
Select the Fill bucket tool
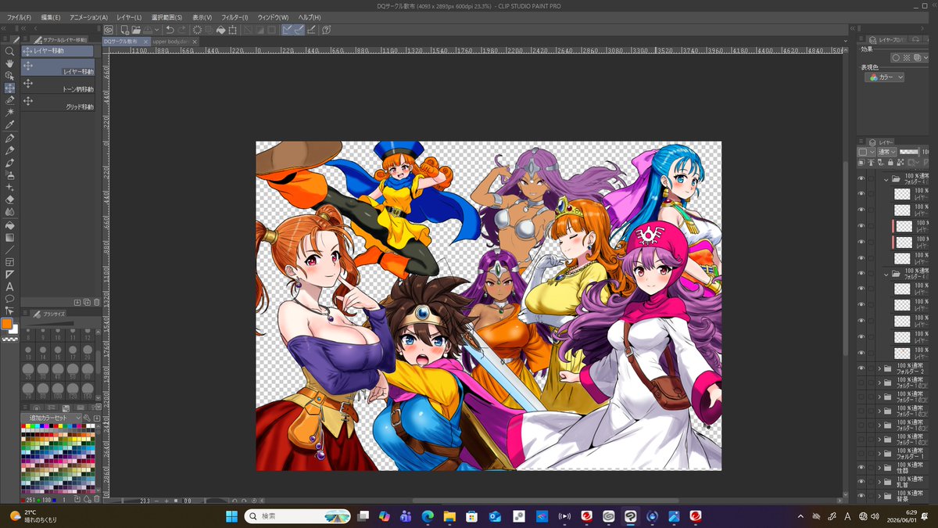pos(9,224)
